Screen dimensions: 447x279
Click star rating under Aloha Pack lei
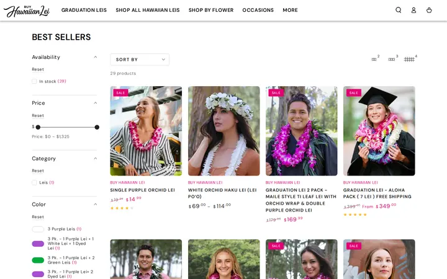(355, 215)
